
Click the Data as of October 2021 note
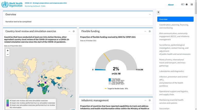[88, 41]
